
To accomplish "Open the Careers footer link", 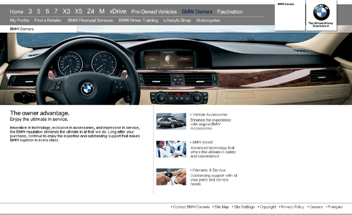I will pos(316,207).
